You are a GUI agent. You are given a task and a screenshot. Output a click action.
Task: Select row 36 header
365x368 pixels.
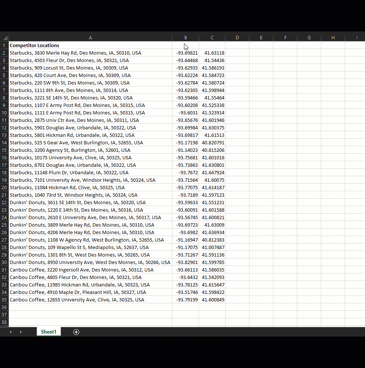4,307
